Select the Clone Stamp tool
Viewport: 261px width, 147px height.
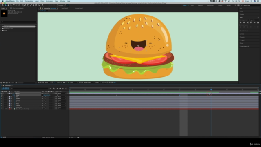33,5
